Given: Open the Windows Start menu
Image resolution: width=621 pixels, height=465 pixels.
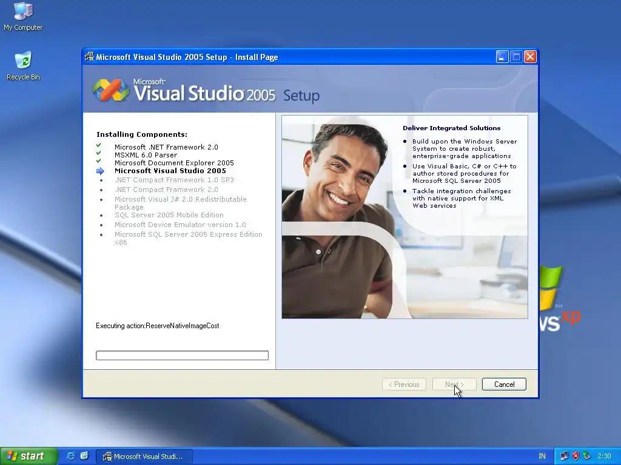Looking at the screenshot, I should (x=29, y=456).
